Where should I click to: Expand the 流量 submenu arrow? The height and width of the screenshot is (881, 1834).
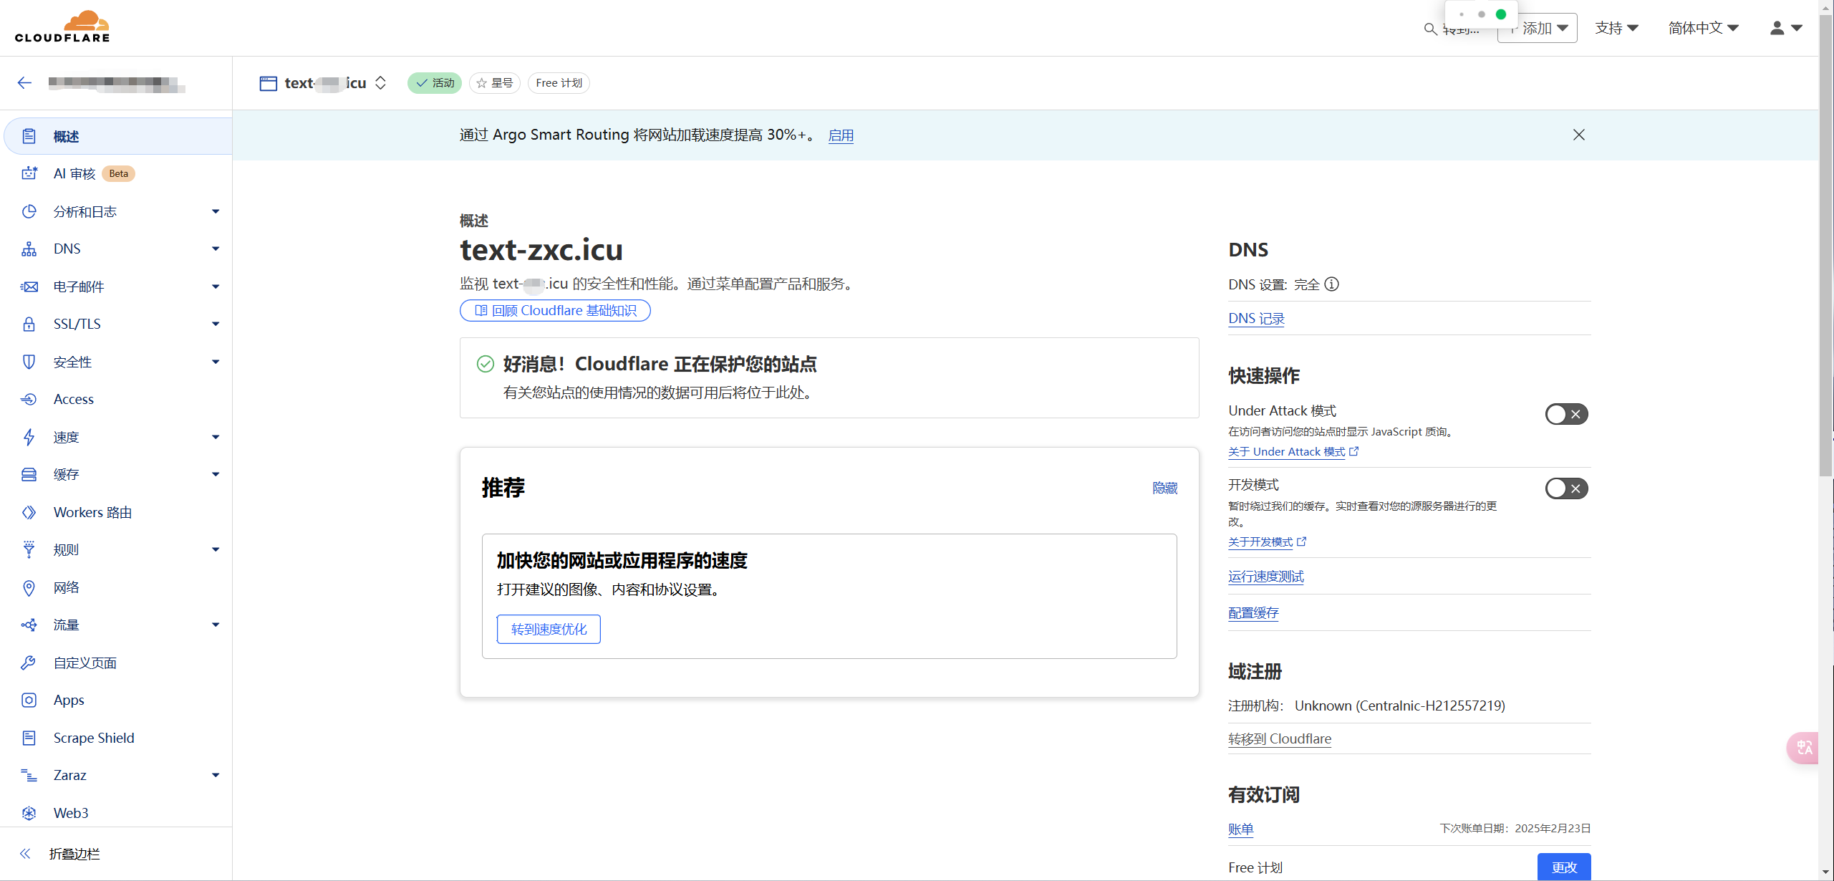215,625
